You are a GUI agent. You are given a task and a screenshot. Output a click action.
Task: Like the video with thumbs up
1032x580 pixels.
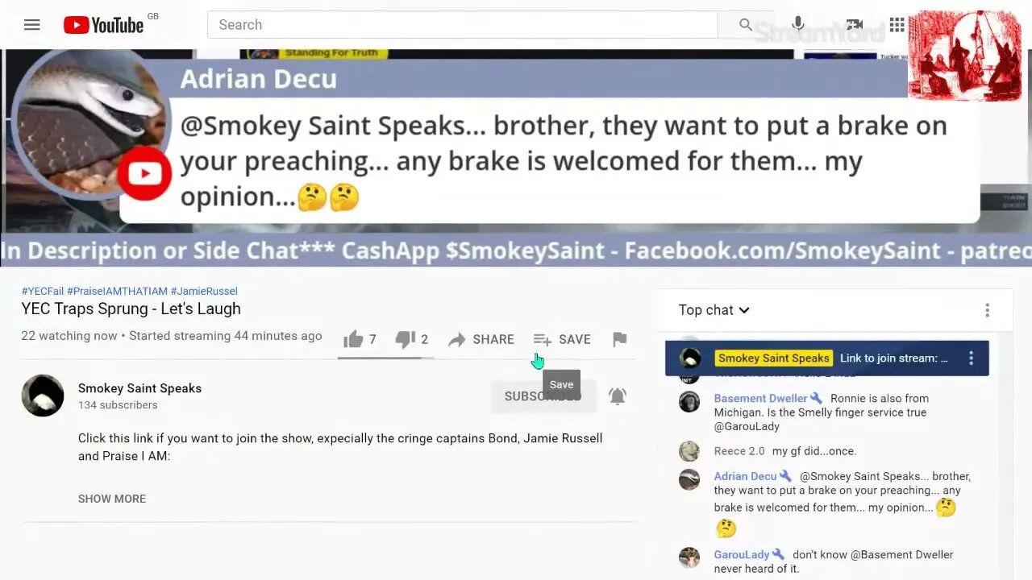pos(360,339)
